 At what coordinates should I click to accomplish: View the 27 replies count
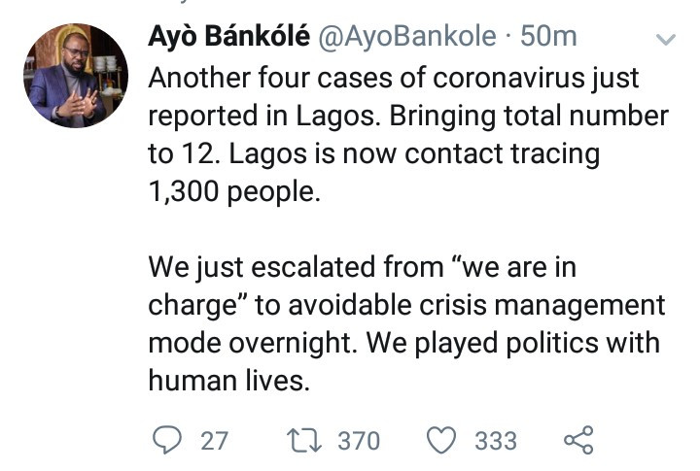(215, 441)
